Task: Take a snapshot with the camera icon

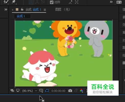Action: (70, 91)
